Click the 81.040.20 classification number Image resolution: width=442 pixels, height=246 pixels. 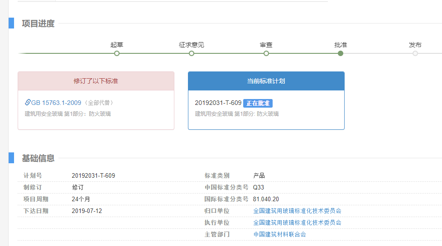click(x=266, y=199)
